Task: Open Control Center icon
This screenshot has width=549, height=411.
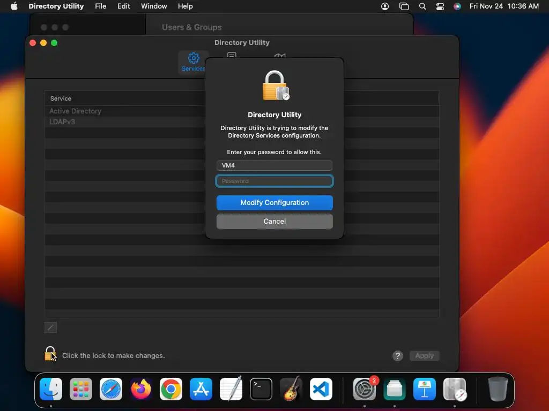Action: point(440,6)
